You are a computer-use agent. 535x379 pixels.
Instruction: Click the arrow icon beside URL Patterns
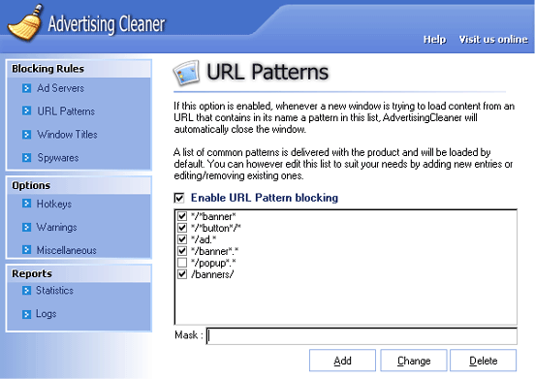tap(26, 111)
